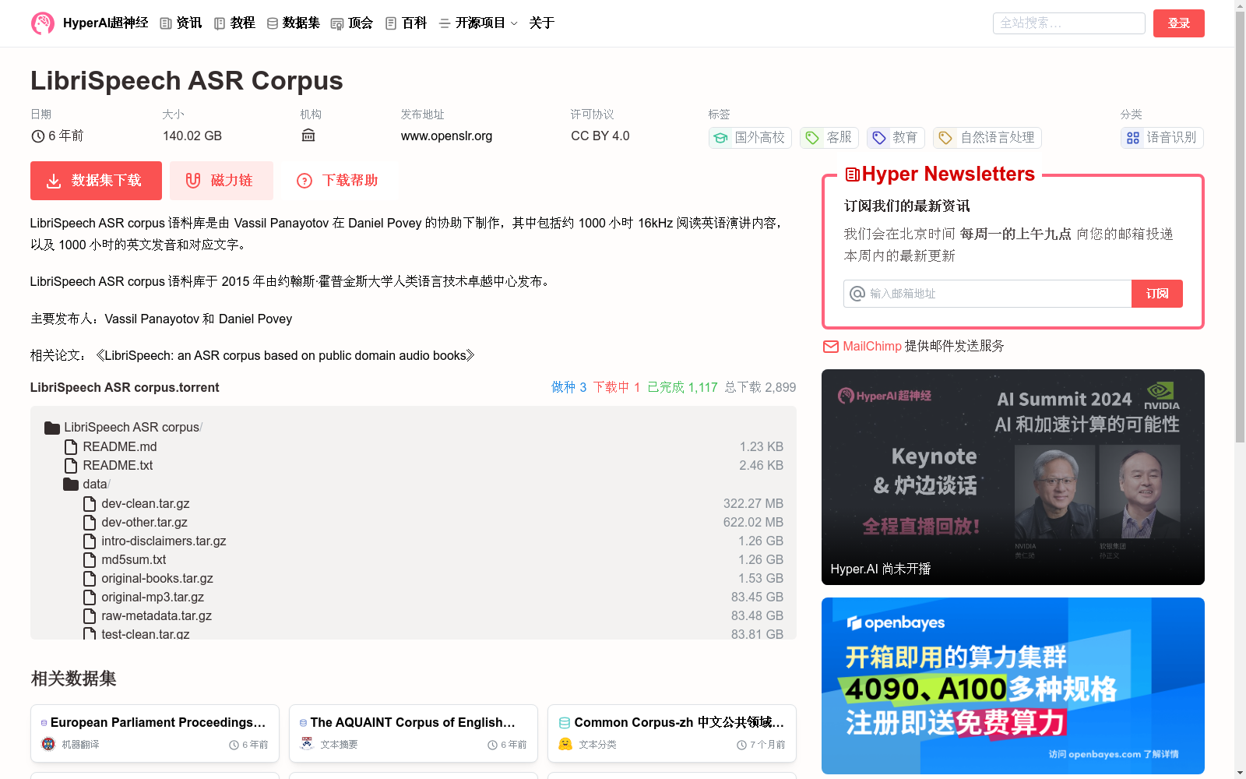Viewport: 1246px width, 779px height.
Task: Click the 磁力链 magnet link button
Action: pyautogui.click(x=221, y=181)
